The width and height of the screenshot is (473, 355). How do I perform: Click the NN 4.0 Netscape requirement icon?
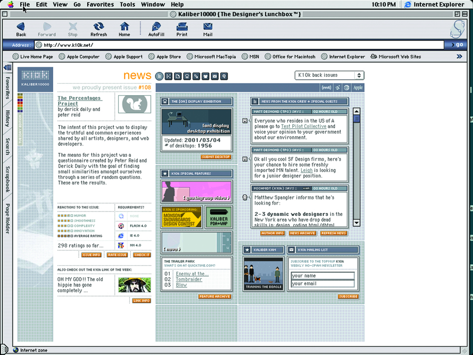pyautogui.click(x=121, y=245)
